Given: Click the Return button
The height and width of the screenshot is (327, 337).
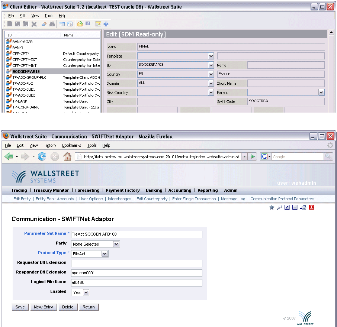Looking at the screenshot, I should [89, 307].
